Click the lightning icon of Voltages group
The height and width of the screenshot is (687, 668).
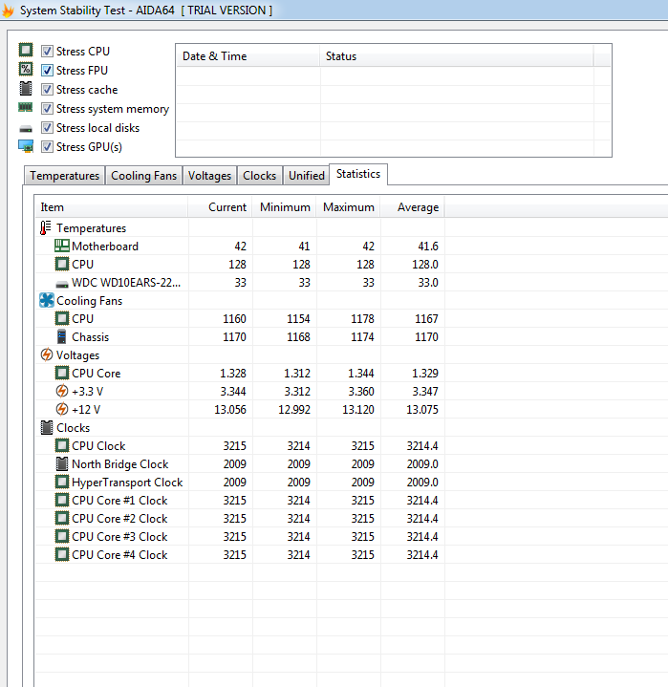tap(47, 354)
